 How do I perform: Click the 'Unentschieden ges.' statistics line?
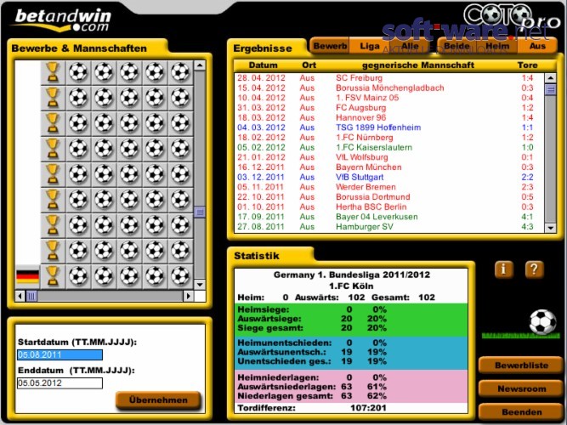pos(312,361)
